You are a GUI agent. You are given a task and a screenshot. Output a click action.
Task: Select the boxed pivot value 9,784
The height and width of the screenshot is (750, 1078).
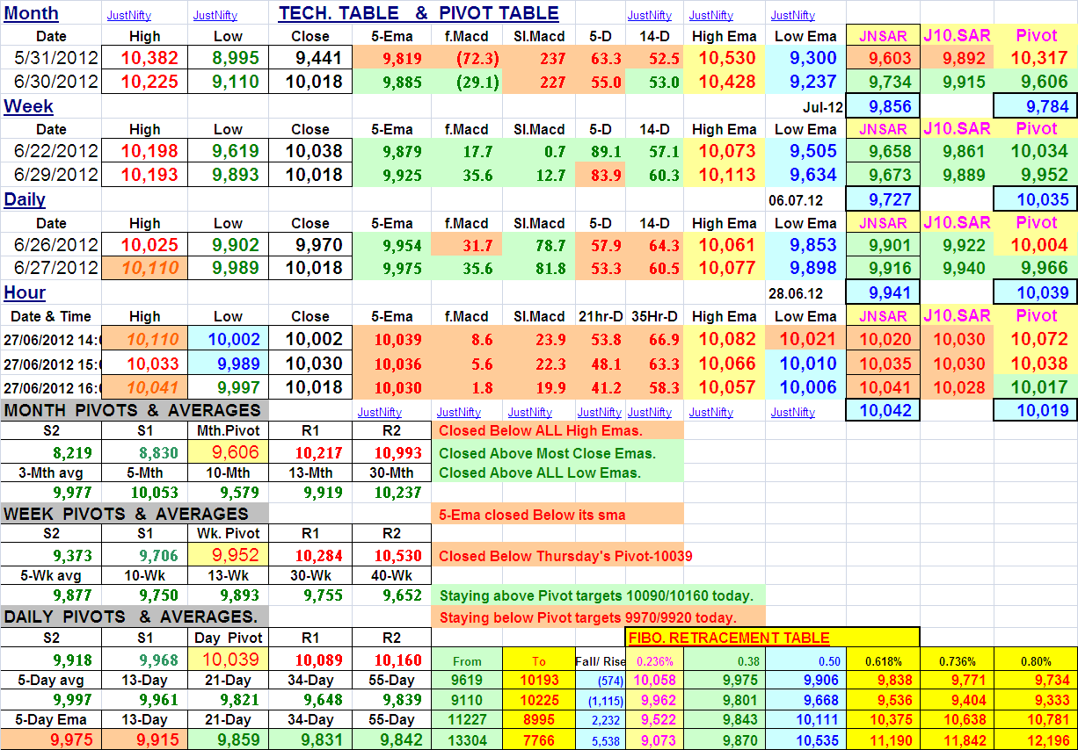pyautogui.click(x=1035, y=106)
